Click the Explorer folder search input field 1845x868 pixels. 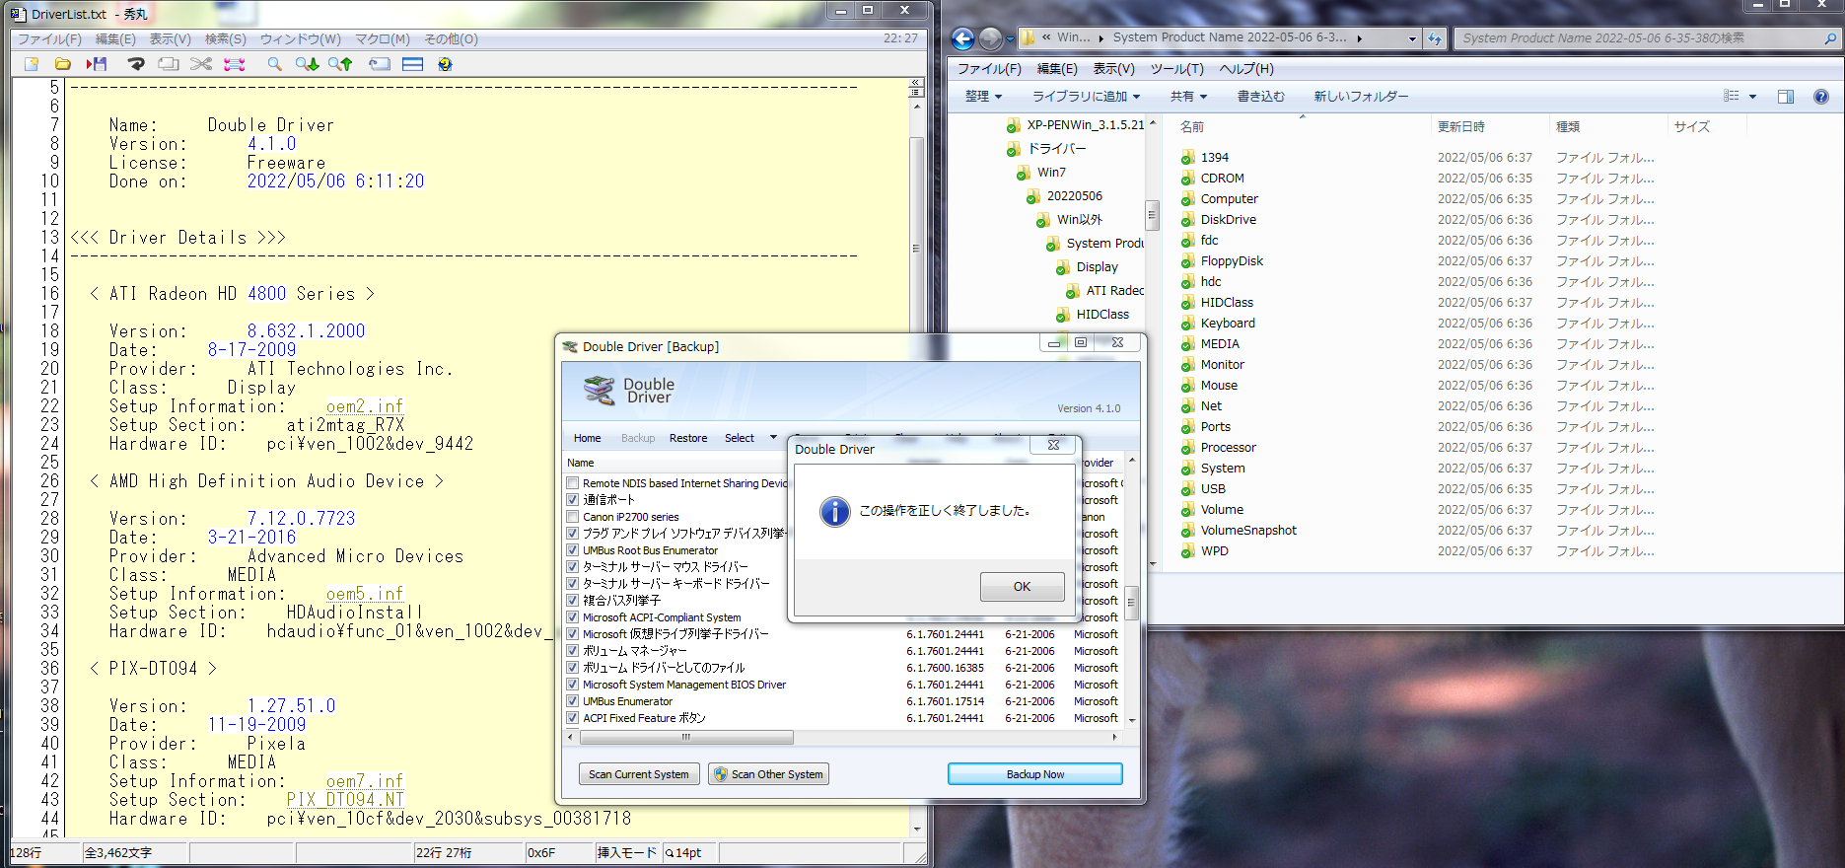point(1637,38)
